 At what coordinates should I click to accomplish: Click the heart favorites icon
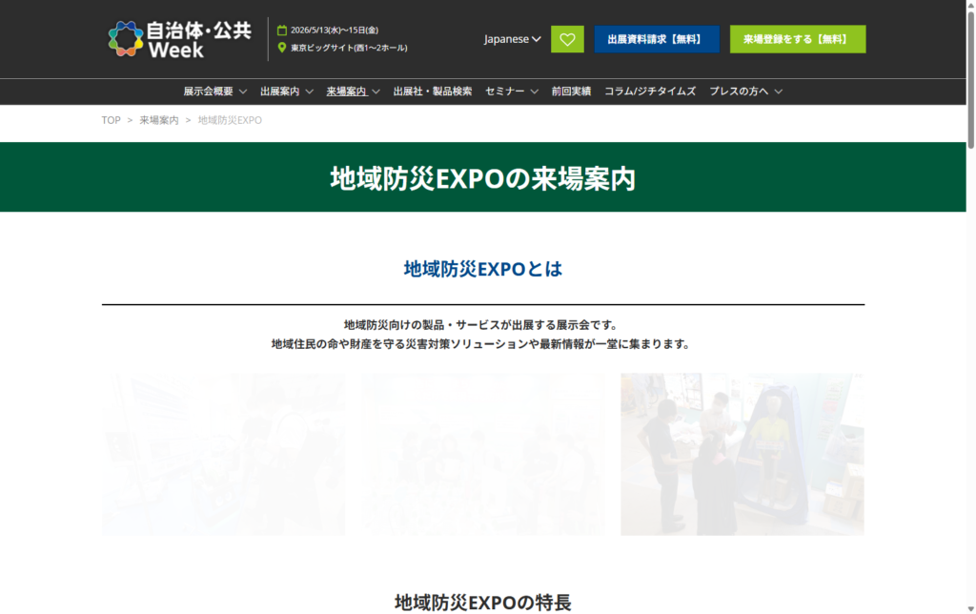(x=567, y=39)
